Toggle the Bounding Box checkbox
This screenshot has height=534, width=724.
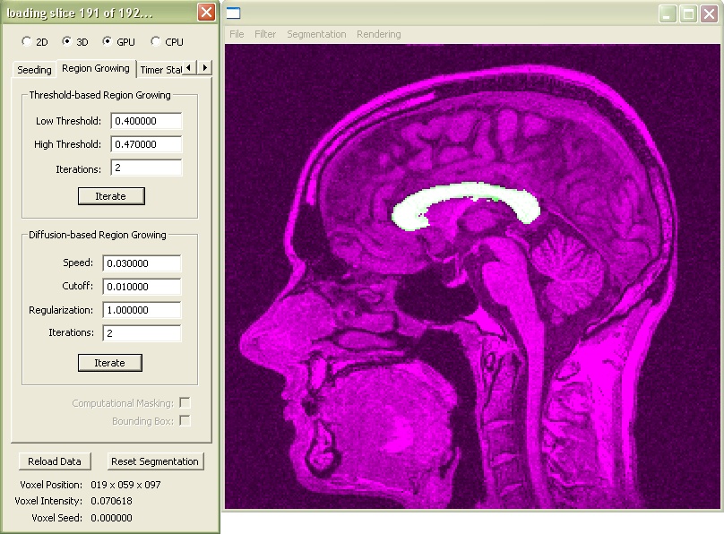coord(185,421)
